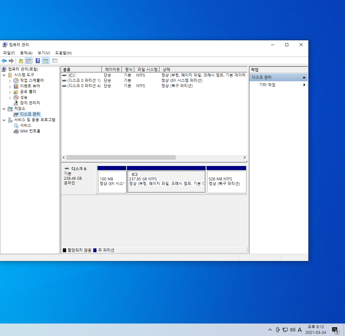Screen dimensions: 345x336
Task: Select the 237.85 GB NTFS (C:) partition block
Action: pyautogui.click(x=166, y=179)
